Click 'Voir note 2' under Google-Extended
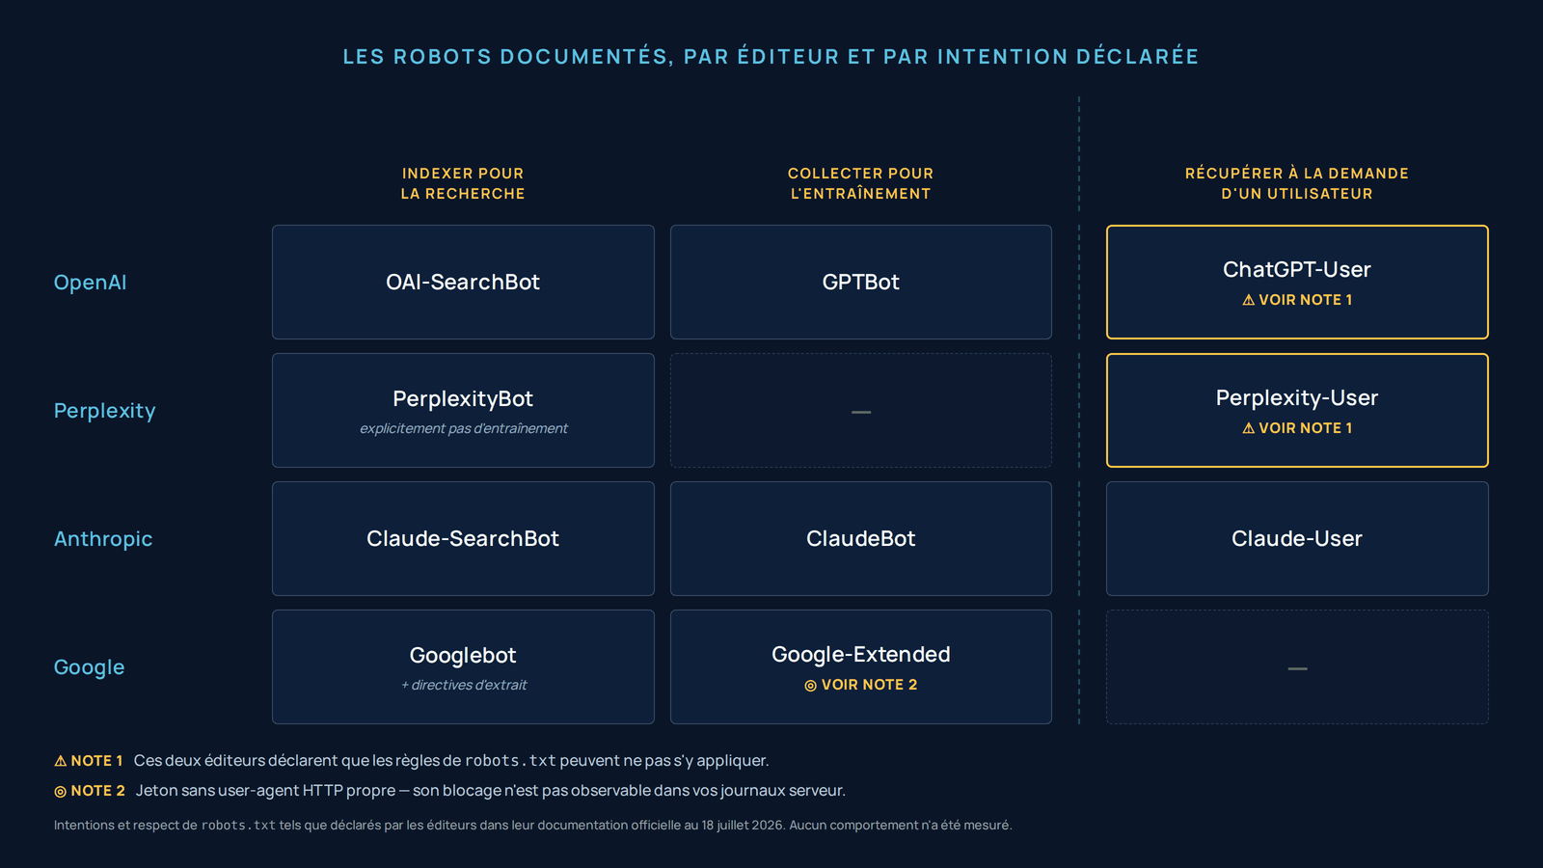The width and height of the screenshot is (1543, 868). [x=870, y=685]
